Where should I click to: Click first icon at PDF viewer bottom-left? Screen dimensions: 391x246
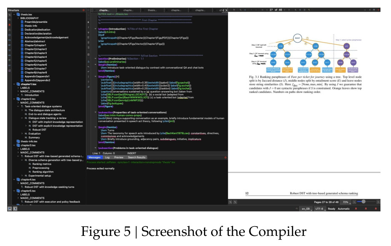[x=230, y=202]
